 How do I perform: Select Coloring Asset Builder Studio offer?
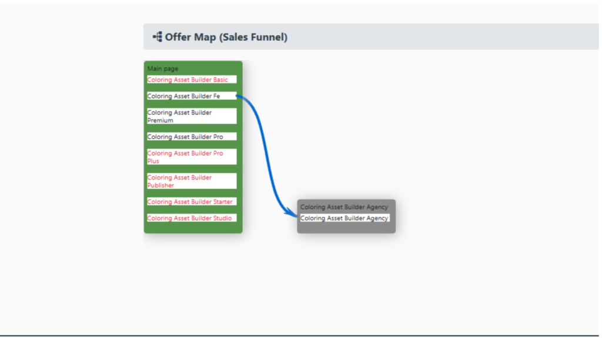(x=191, y=218)
